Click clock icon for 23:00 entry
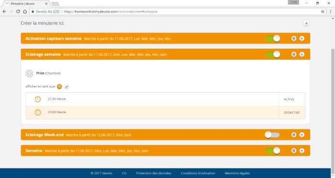The image size is (335, 178). coord(38,112)
